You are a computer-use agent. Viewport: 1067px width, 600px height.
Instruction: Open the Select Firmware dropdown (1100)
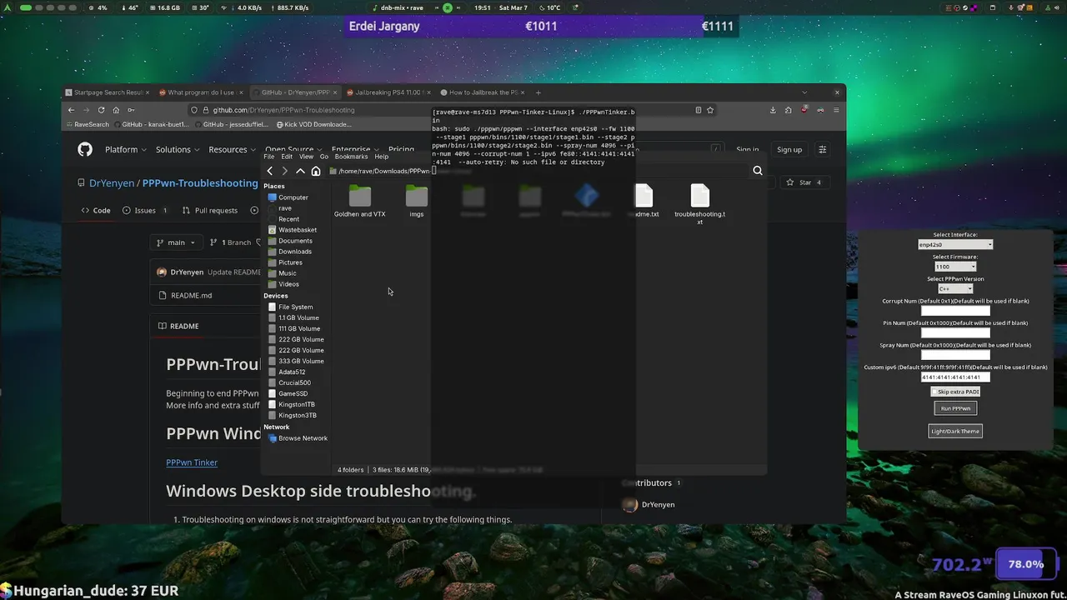(955, 267)
